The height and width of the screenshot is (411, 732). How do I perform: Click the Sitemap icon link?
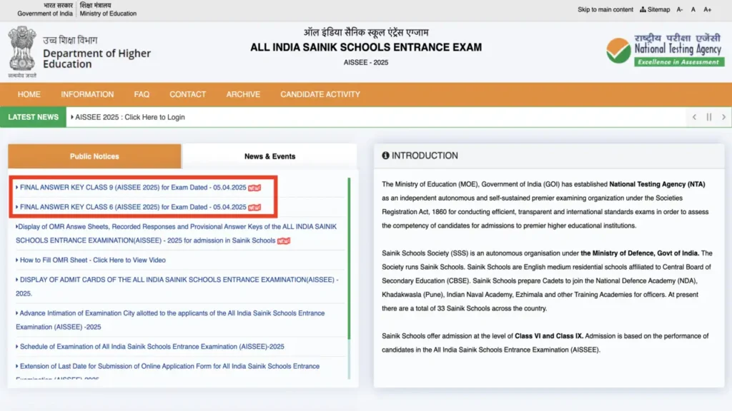coord(655,9)
